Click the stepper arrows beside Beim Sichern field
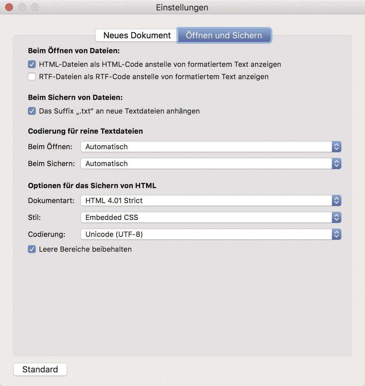The image size is (365, 386). (x=337, y=164)
